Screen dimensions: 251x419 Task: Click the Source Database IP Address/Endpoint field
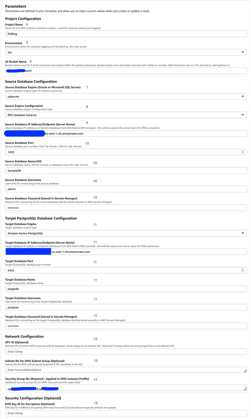[126, 133]
